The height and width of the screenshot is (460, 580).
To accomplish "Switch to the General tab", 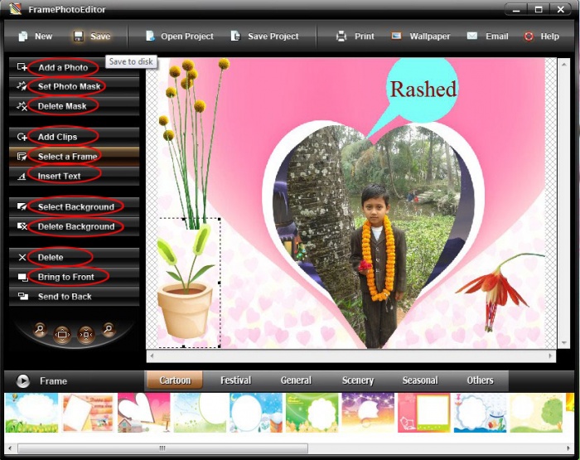I will (296, 380).
